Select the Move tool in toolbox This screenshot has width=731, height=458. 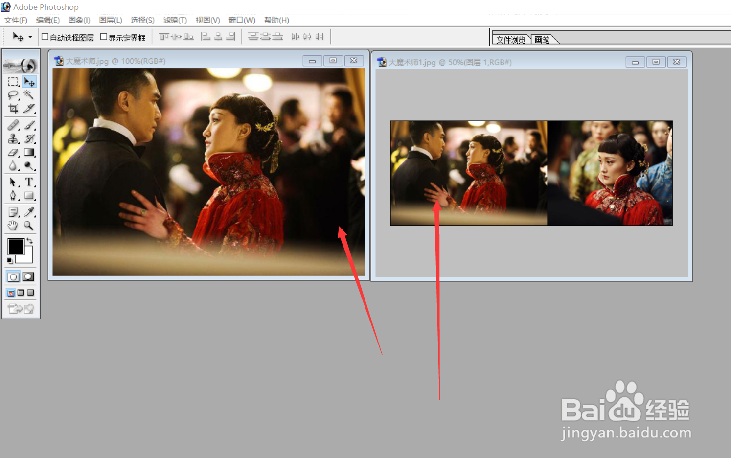pos(29,82)
